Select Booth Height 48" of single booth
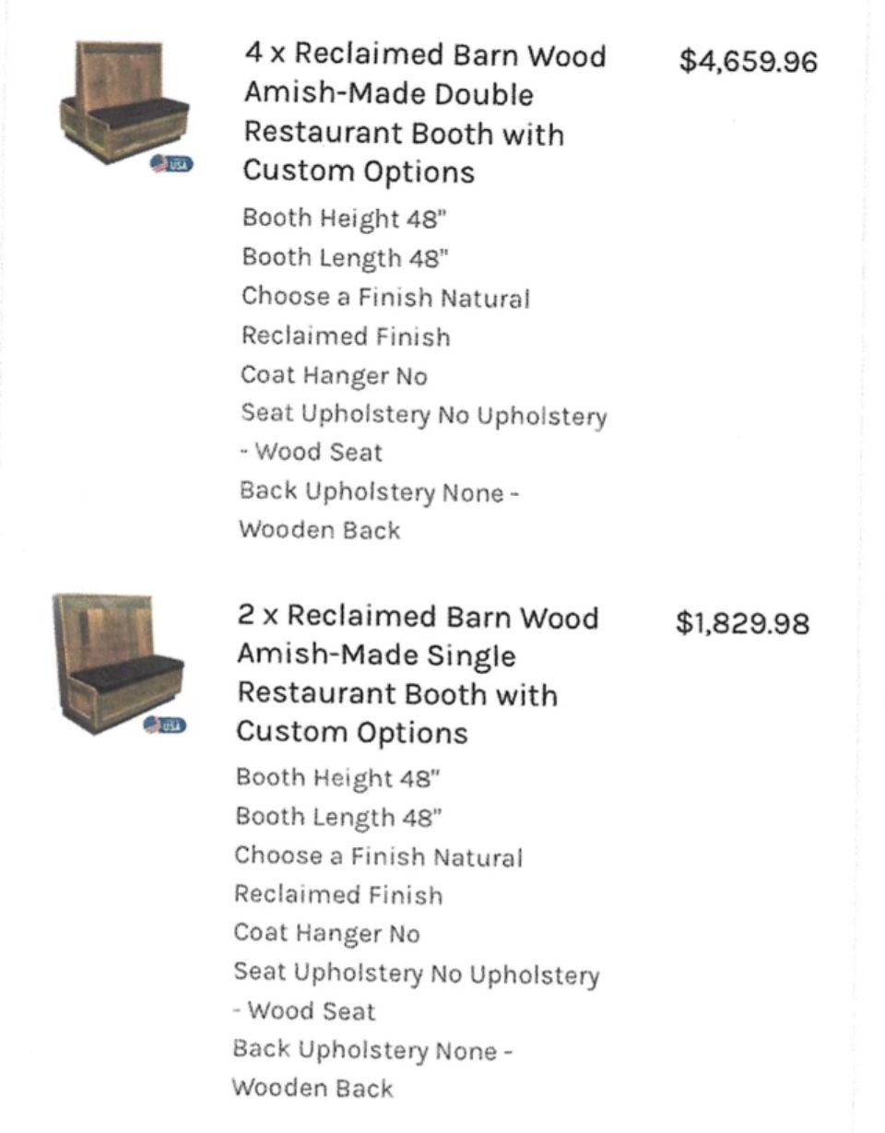885x1133 pixels. click(337, 778)
